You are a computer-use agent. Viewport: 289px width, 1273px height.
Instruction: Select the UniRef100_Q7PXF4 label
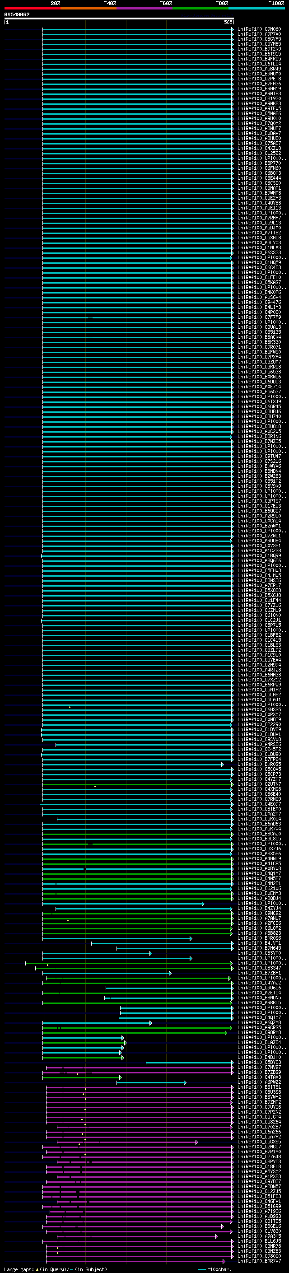coord(259,357)
